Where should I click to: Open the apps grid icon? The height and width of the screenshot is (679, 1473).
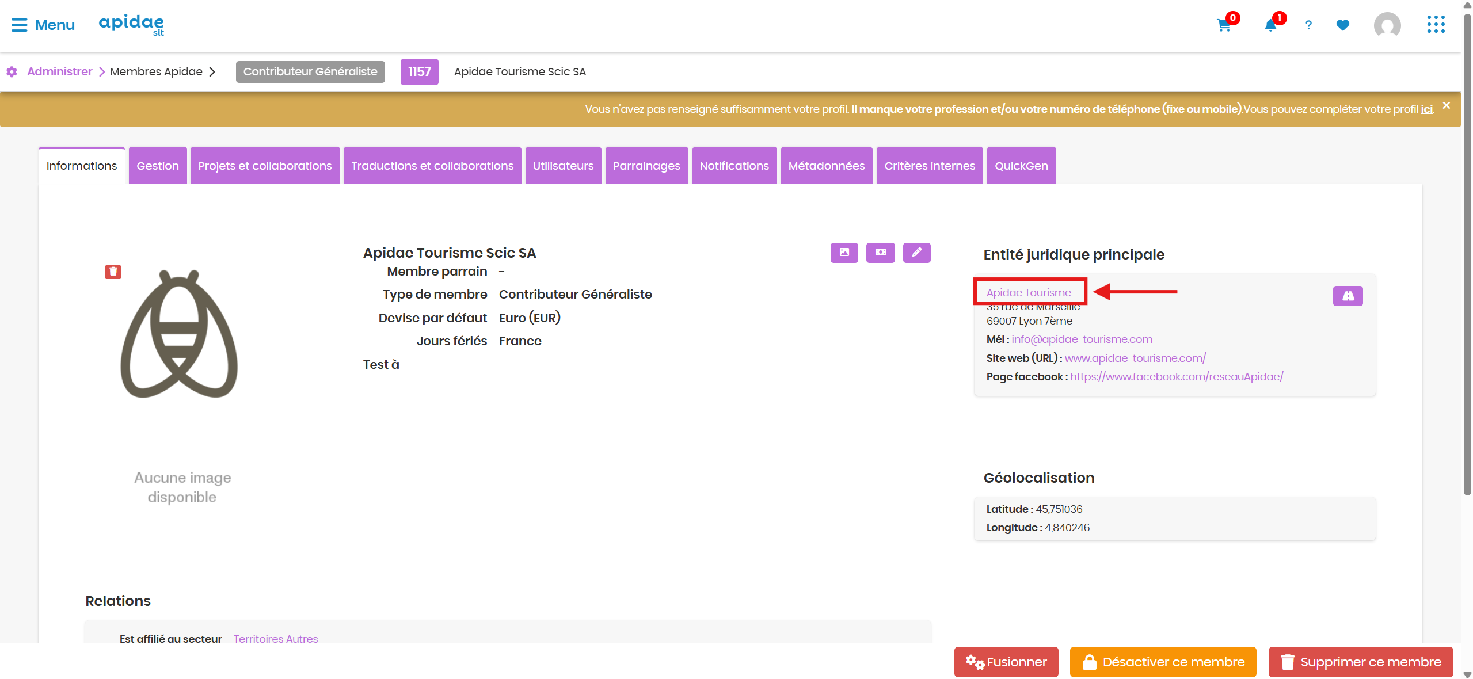(x=1436, y=25)
